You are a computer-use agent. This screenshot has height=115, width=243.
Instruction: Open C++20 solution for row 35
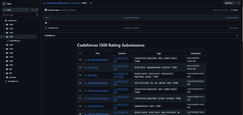click(x=121, y=67)
